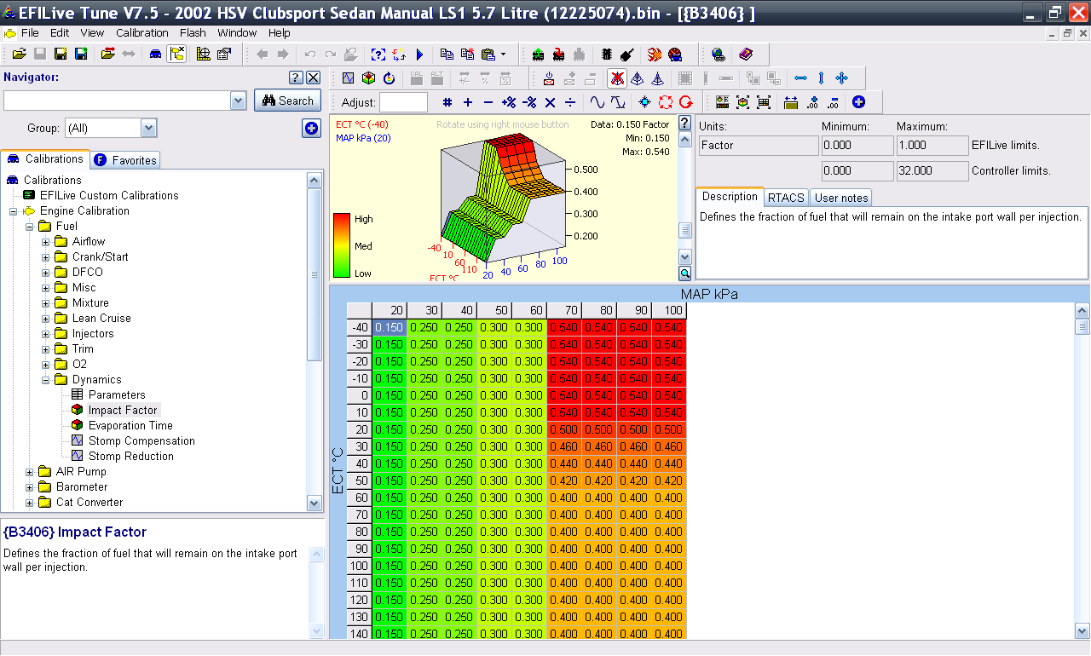Image resolution: width=1091 pixels, height=656 pixels.
Task: Click the hash set-value icon
Action: click(447, 102)
